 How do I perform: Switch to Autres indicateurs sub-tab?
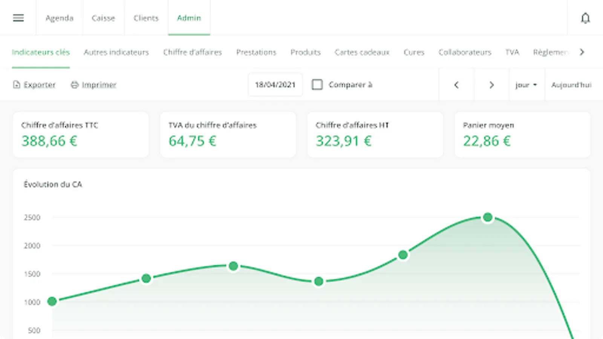[x=116, y=52]
